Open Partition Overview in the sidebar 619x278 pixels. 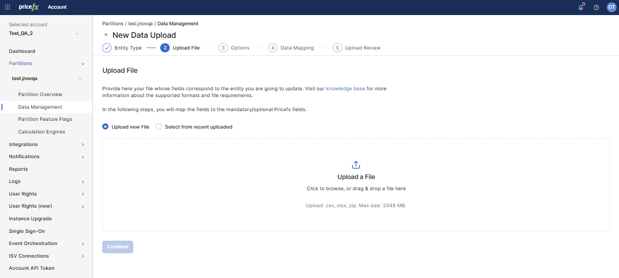(40, 95)
